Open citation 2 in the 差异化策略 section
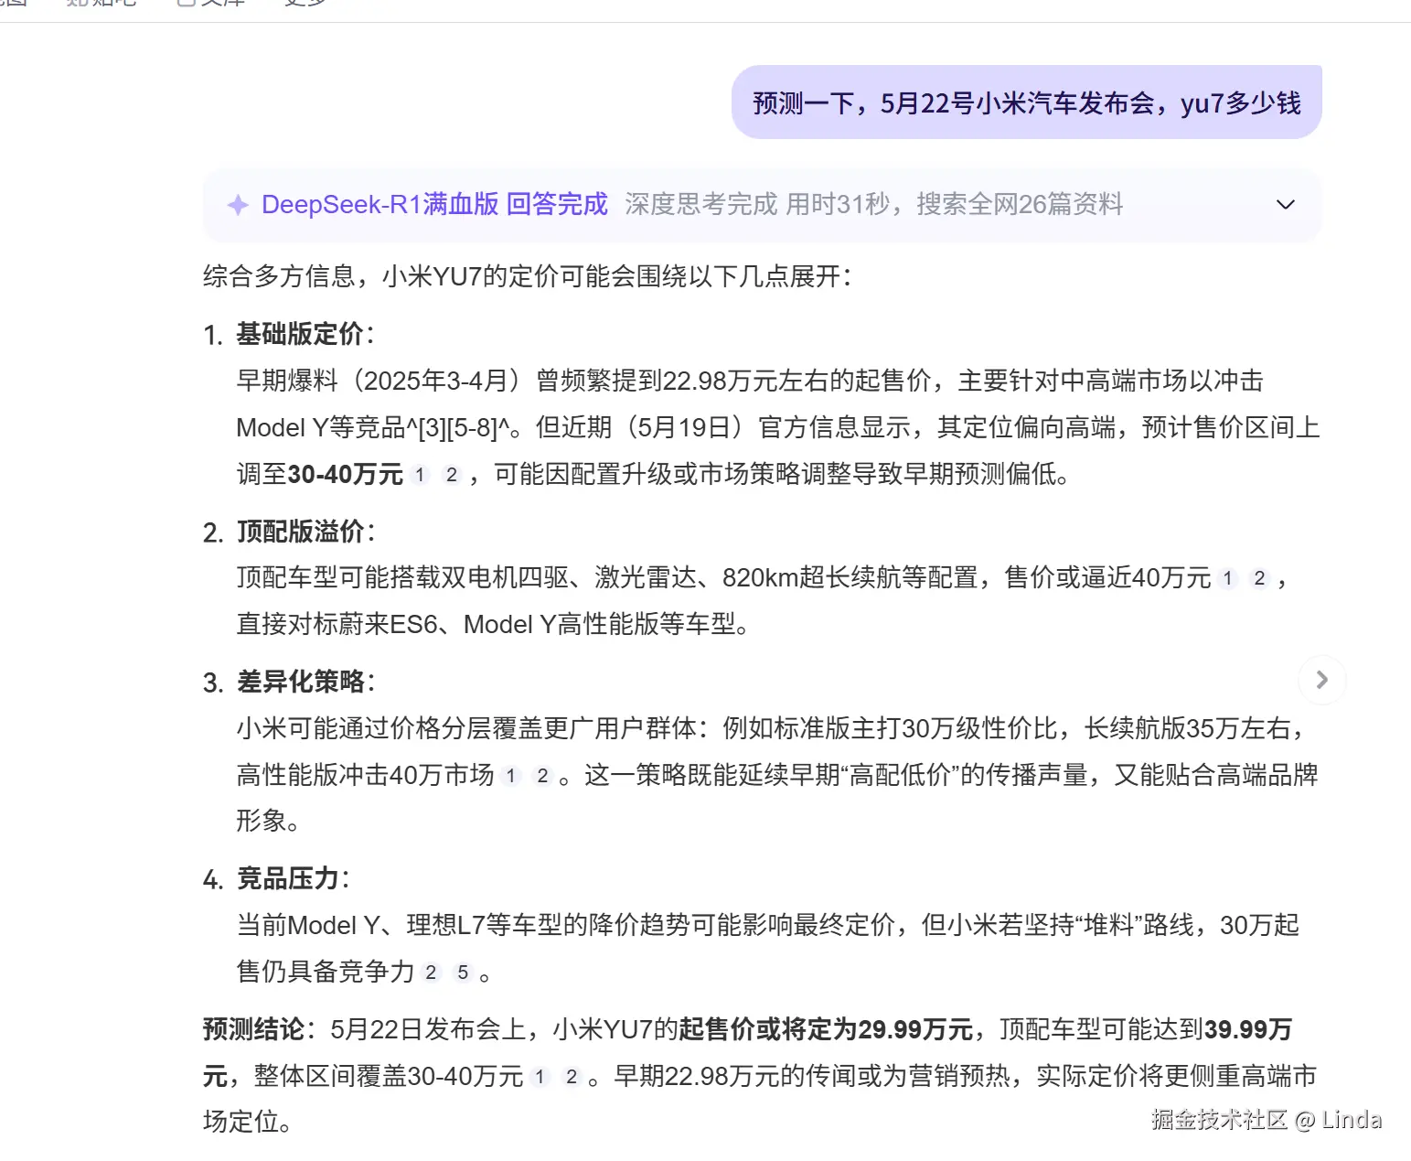The width and height of the screenshot is (1411, 1161). 541,776
